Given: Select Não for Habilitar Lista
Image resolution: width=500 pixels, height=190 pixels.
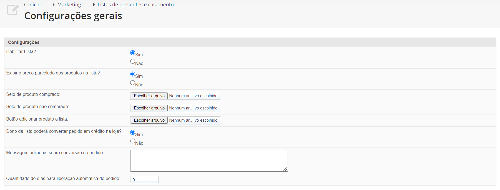Looking at the screenshot, I should pyautogui.click(x=133, y=61).
